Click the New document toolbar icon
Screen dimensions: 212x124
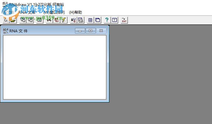pyautogui.click(x=6, y=20)
